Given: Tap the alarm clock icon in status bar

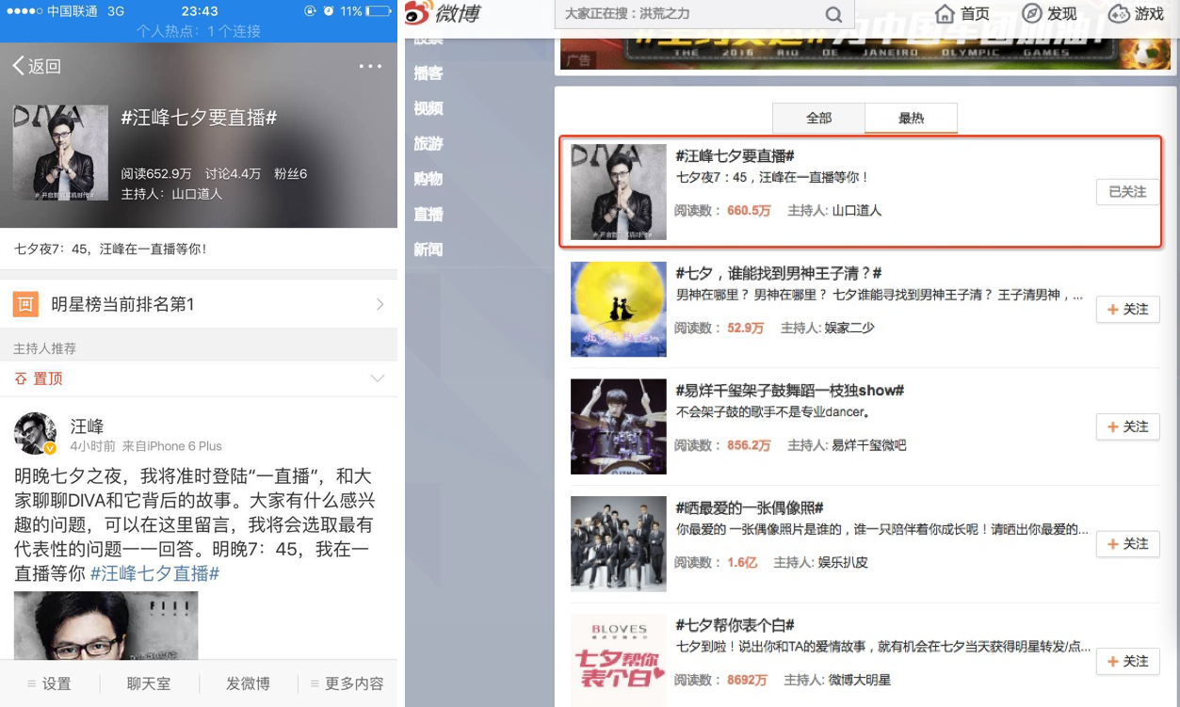Looking at the screenshot, I should (329, 11).
